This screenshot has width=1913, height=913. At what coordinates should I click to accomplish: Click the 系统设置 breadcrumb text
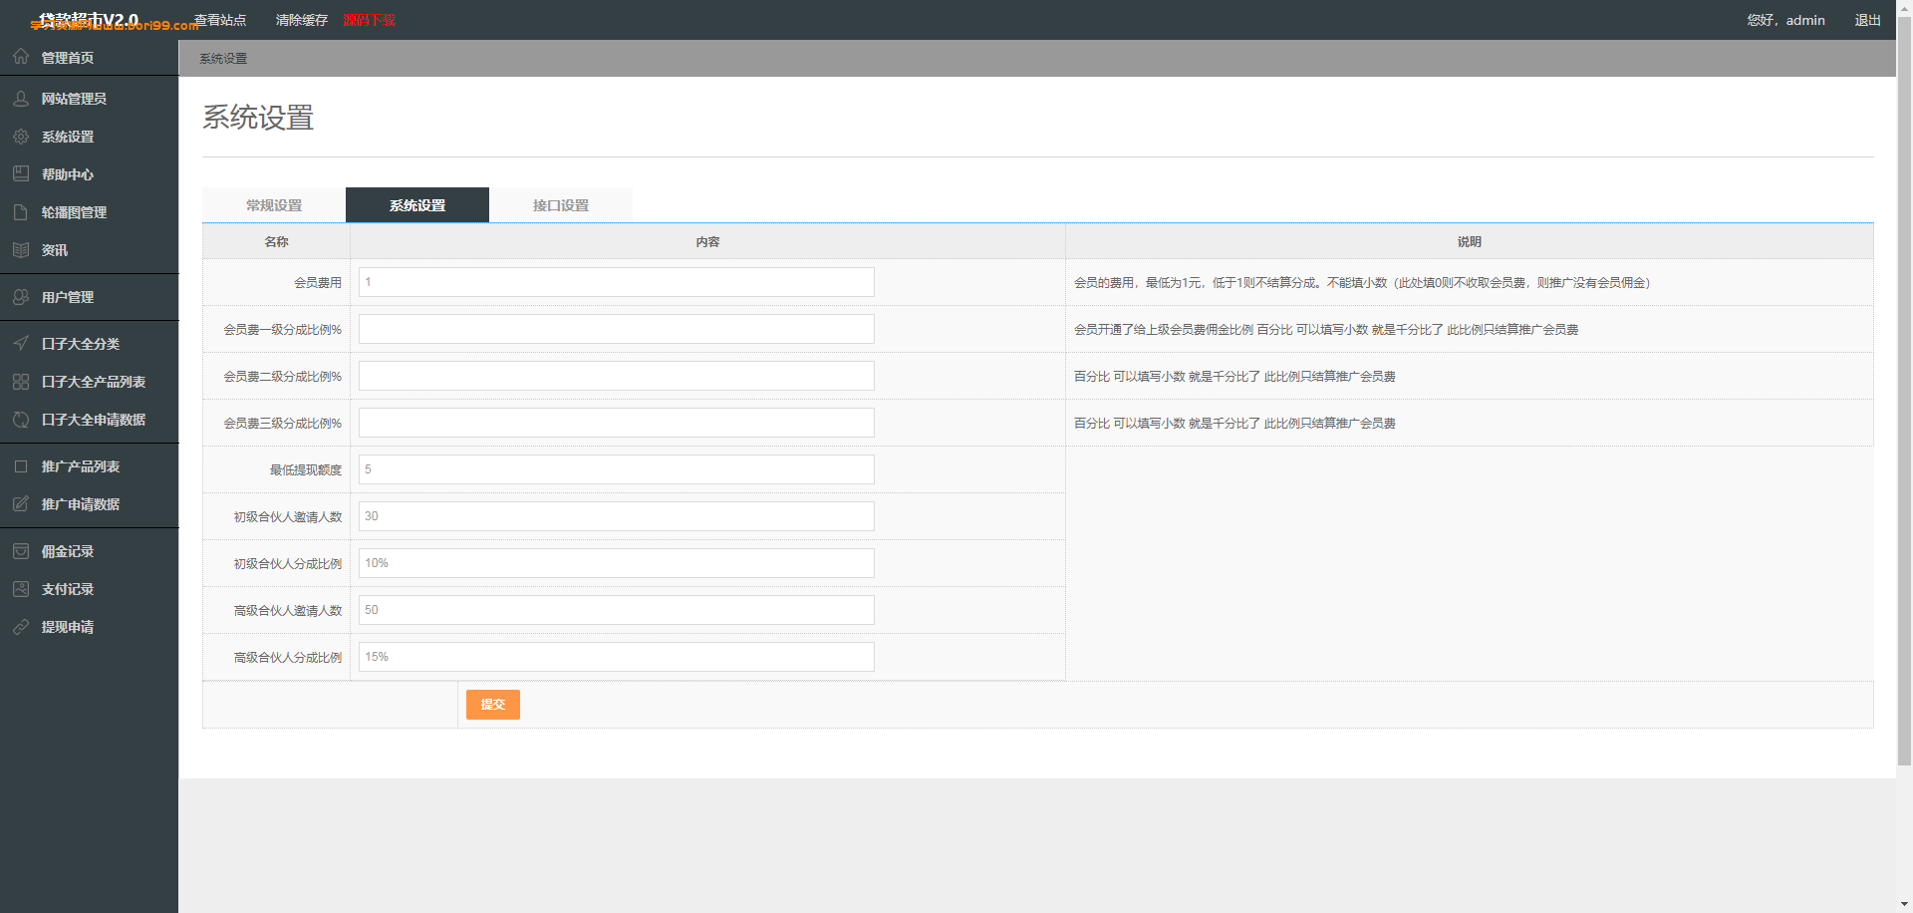223,59
